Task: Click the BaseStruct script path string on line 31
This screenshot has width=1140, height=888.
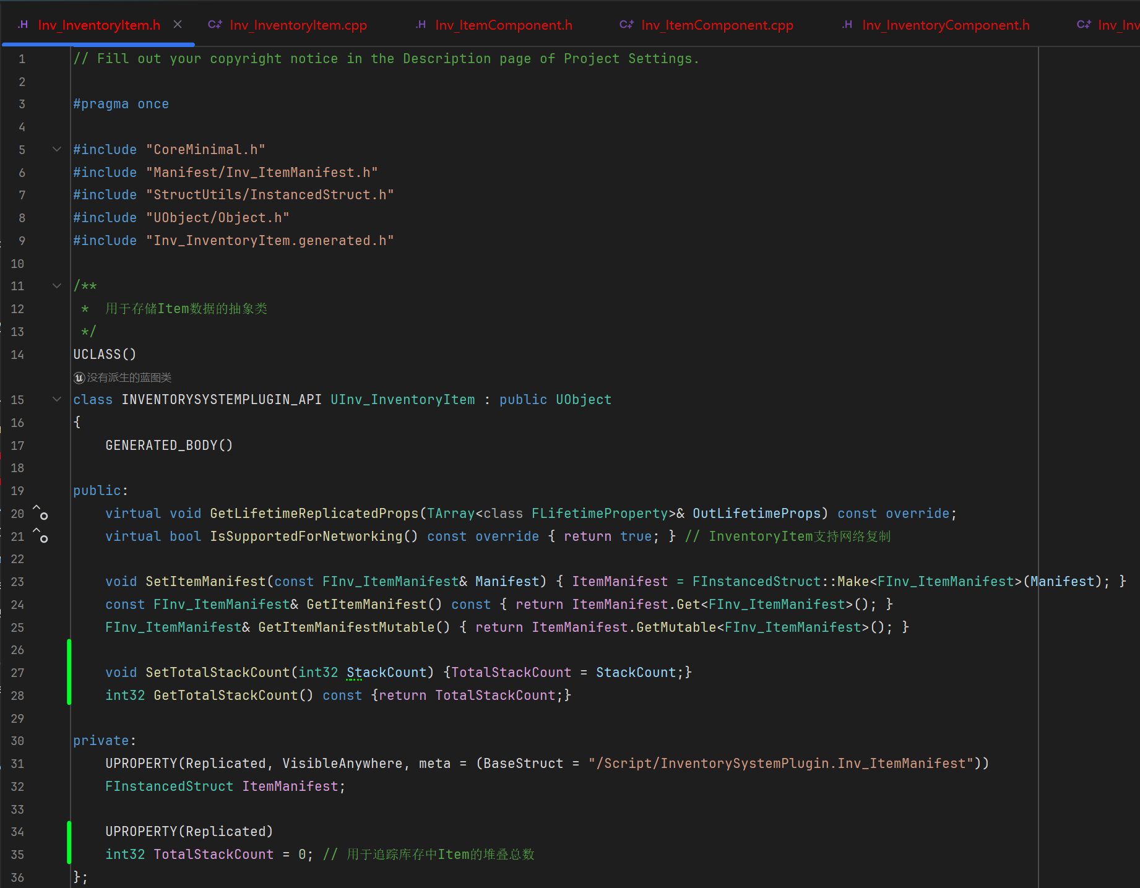Action: tap(781, 764)
